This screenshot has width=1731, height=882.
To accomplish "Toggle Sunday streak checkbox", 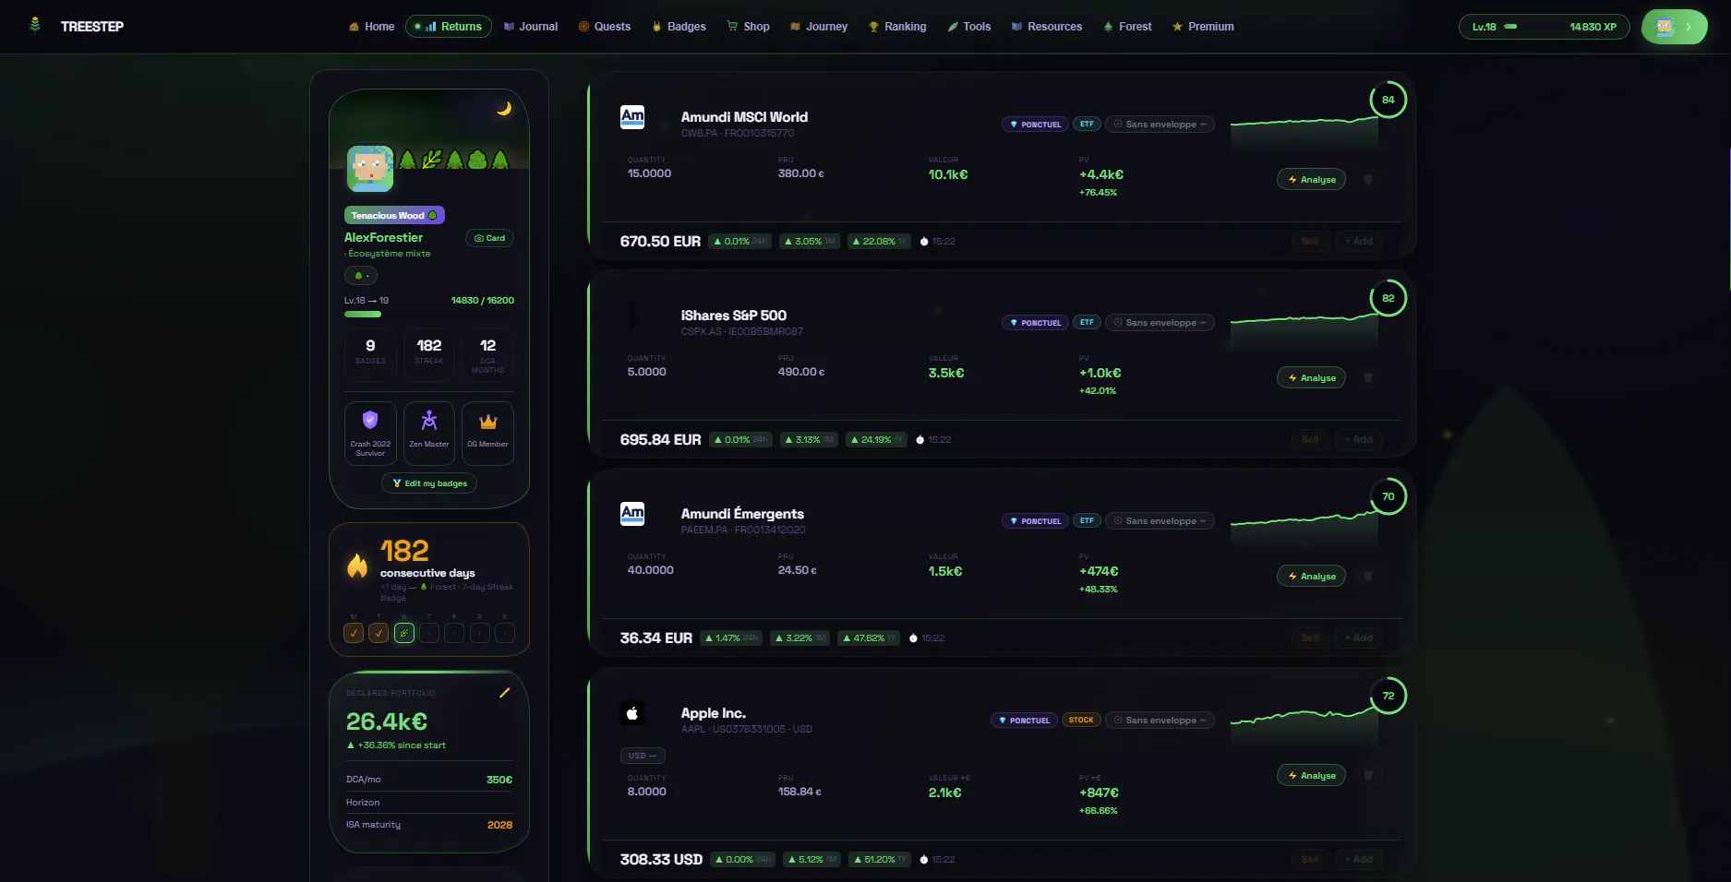I will click(505, 633).
